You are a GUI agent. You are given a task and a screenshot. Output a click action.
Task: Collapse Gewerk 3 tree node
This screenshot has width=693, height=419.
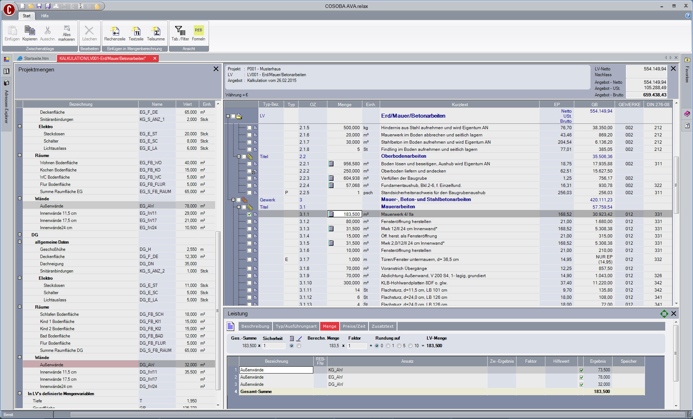coord(233,200)
